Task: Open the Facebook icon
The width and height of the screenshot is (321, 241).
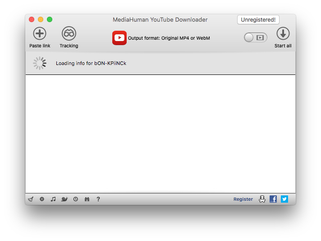Action: point(273,199)
